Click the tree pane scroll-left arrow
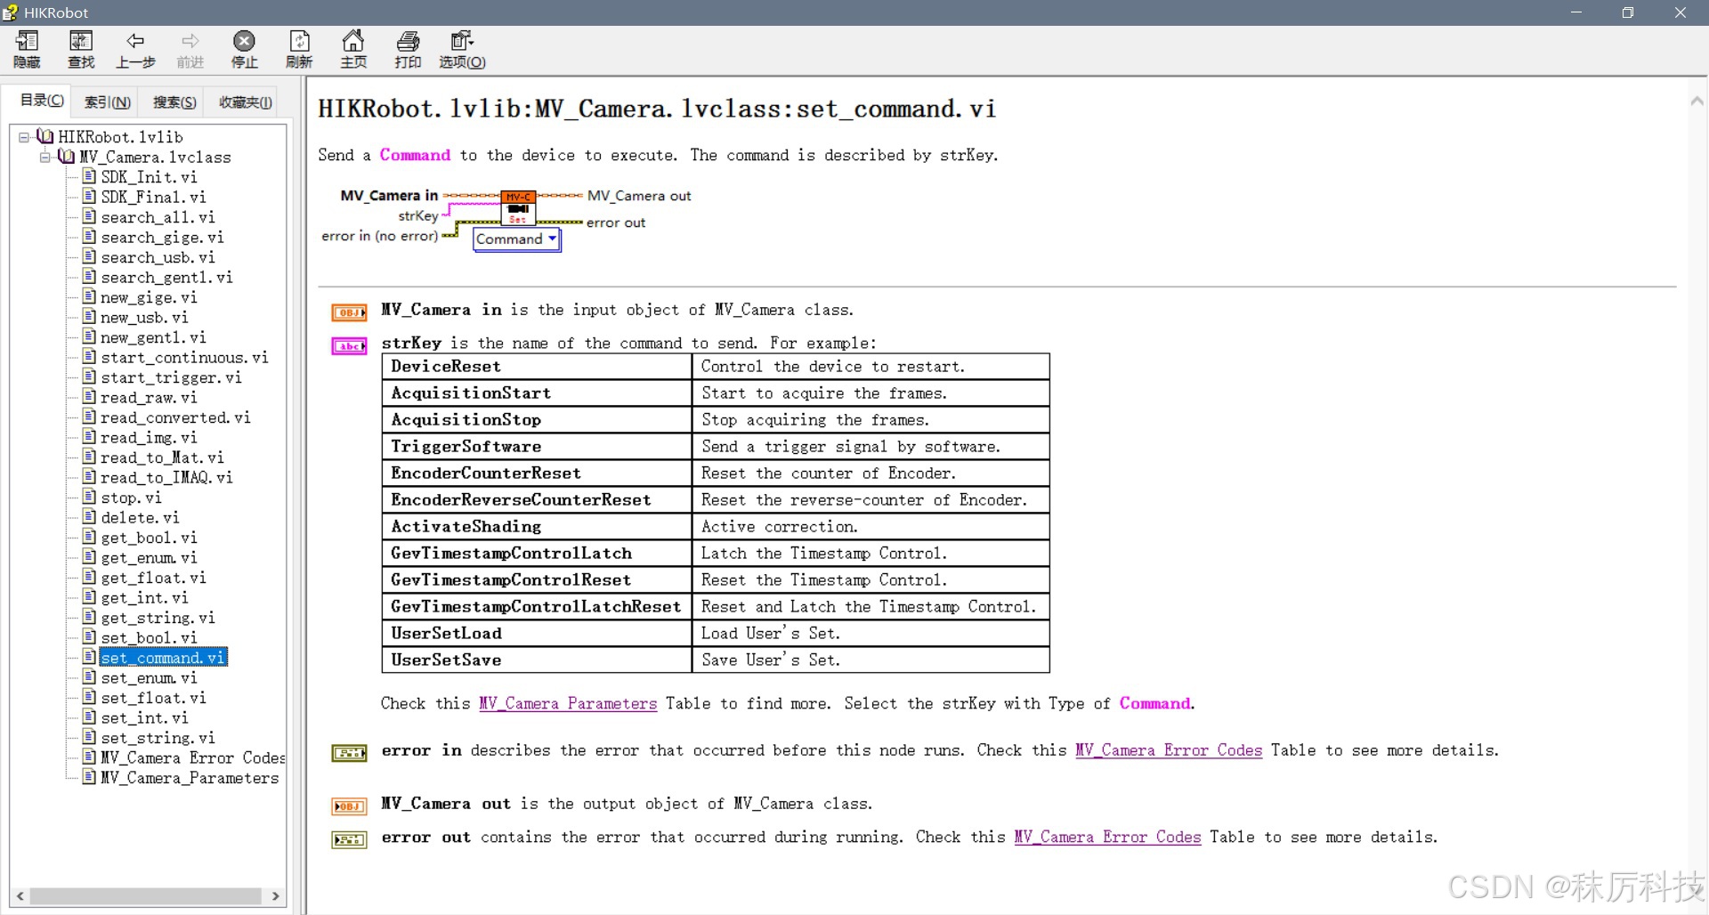Image resolution: width=1709 pixels, height=915 pixels. (x=20, y=896)
